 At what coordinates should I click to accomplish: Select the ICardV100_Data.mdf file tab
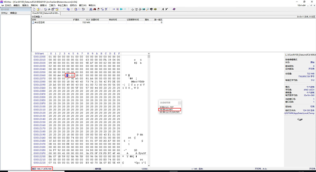[x=46, y=13]
